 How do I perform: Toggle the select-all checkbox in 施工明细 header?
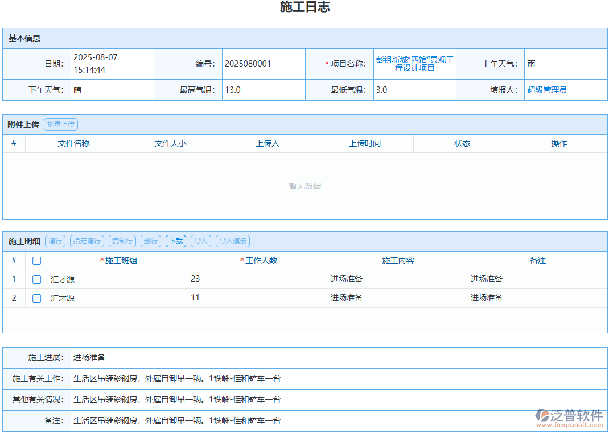[37, 260]
